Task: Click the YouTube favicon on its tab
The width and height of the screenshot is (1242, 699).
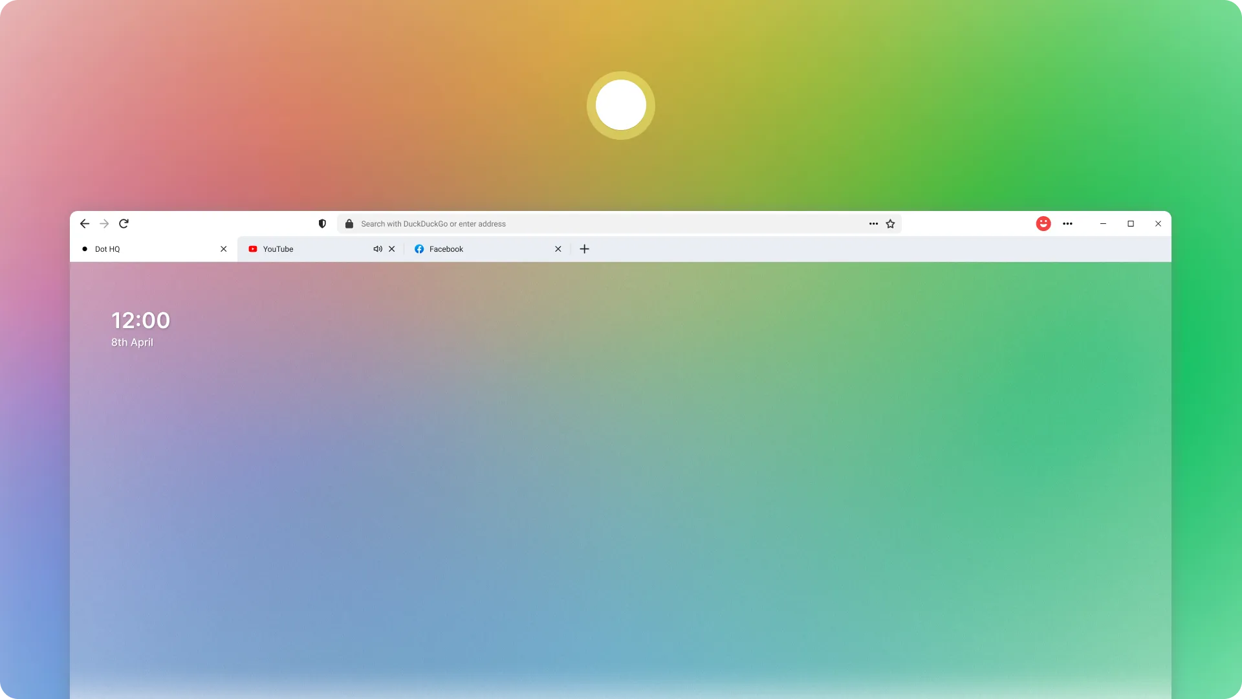Action: point(253,249)
